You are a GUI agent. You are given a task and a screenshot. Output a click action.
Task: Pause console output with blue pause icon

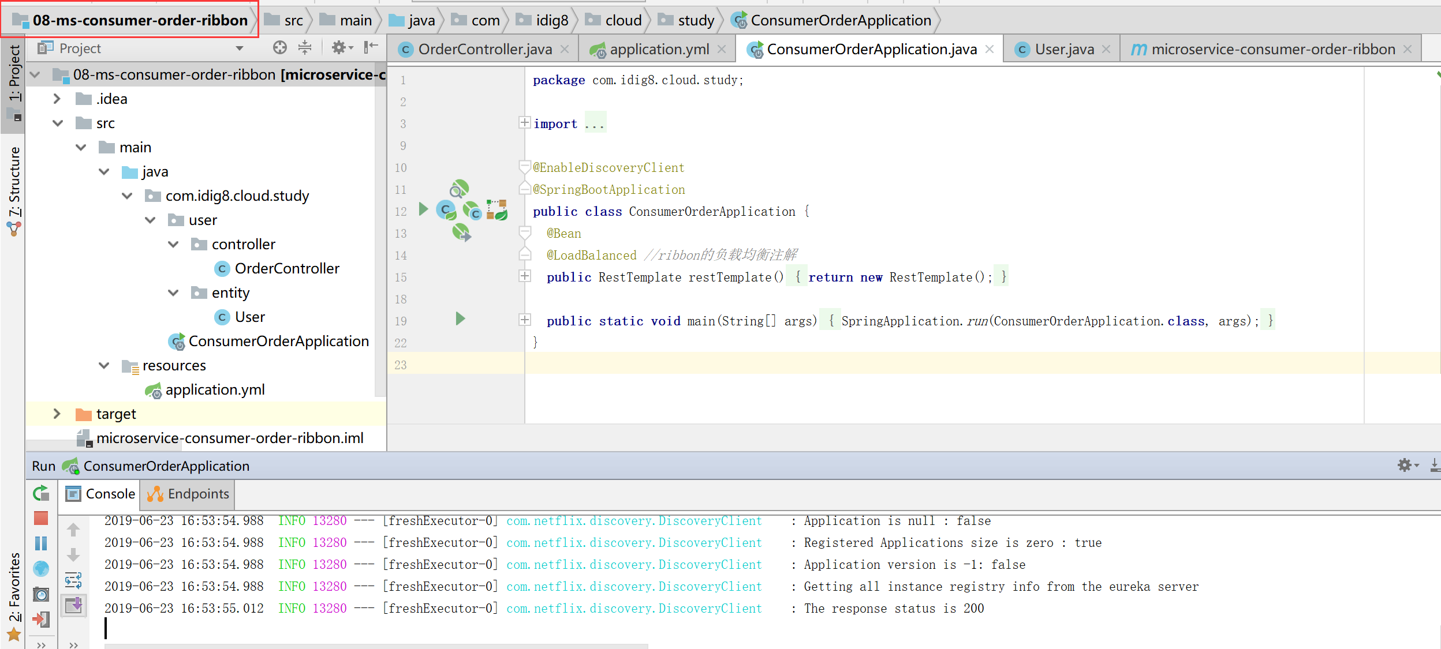(41, 543)
